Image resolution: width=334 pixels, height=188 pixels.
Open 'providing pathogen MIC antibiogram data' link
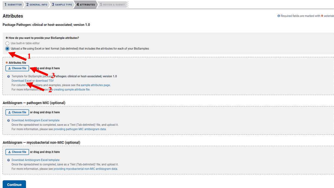tap(79, 129)
